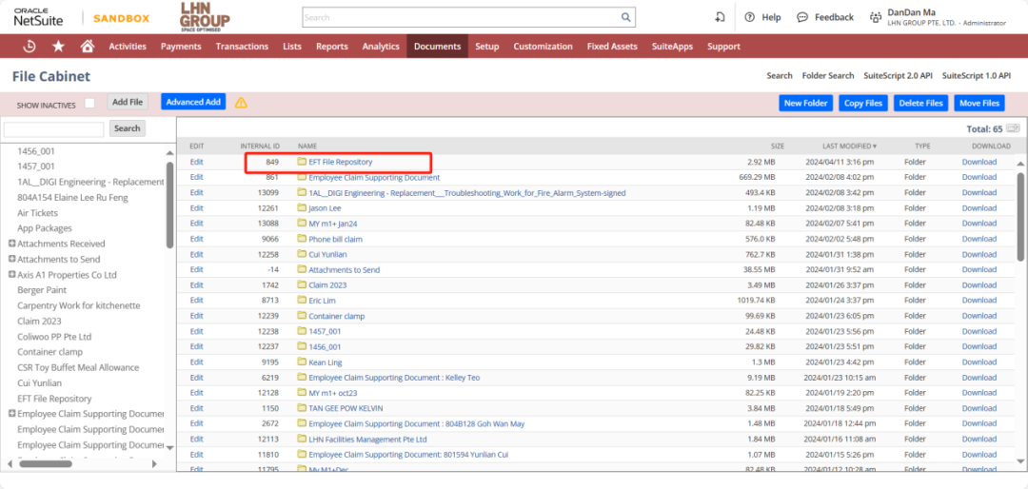Screen dimensions: 1028x489
Task: Toggle the Show Inactives checkbox
Action: 89,103
